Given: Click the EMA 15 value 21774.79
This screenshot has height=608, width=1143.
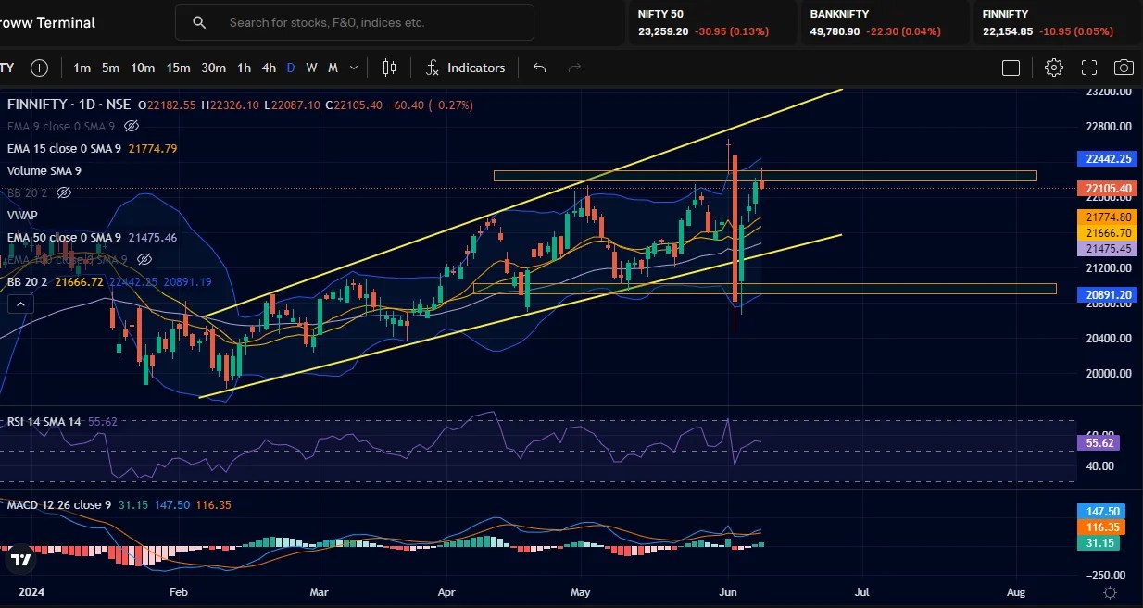Looking at the screenshot, I should tap(153, 148).
